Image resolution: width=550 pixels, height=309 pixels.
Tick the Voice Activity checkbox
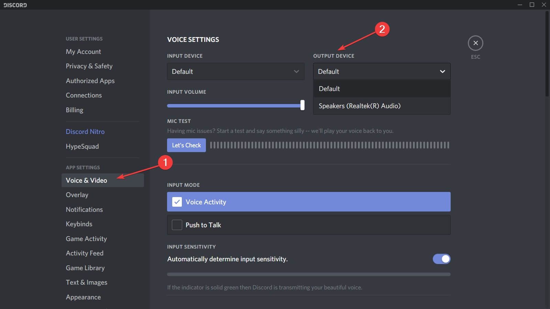pos(177,202)
